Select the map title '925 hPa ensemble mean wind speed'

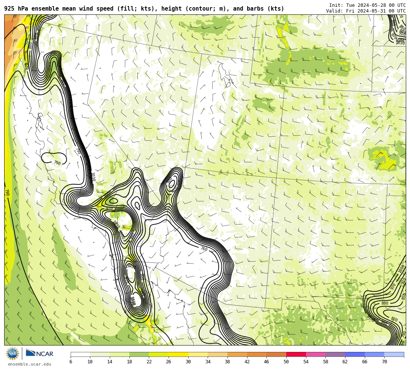click(59, 9)
